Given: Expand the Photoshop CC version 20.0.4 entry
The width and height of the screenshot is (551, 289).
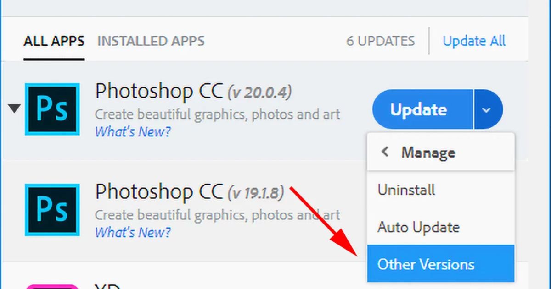Looking at the screenshot, I should pyautogui.click(x=15, y=109).
